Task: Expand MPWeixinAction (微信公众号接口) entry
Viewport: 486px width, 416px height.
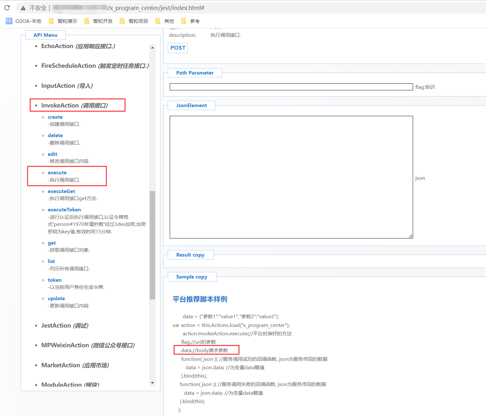Action: click(x=88, y=345)
